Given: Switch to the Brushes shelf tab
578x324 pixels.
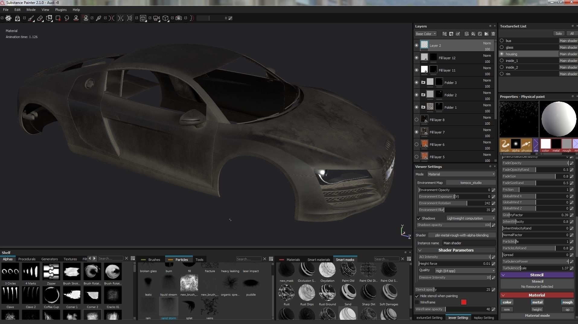Looking at the screenshot, I should click(151, 260).
